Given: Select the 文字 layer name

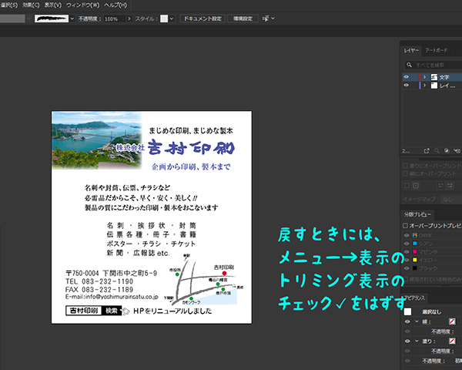Looking at the screenshot, I should (x=444, y=77).
